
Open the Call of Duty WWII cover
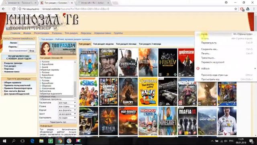pos(108,62)
